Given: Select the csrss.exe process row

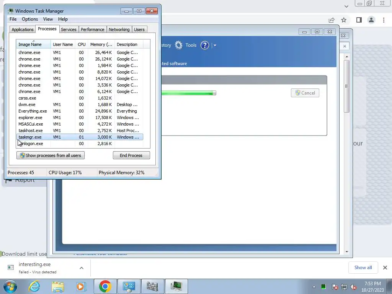Looking at the screenshot, I should (x=80, y=98).
